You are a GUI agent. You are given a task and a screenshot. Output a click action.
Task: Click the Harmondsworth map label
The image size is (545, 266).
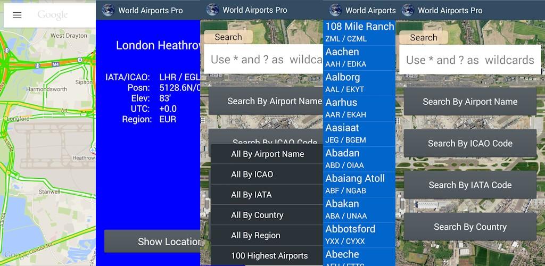coord(47,89)
